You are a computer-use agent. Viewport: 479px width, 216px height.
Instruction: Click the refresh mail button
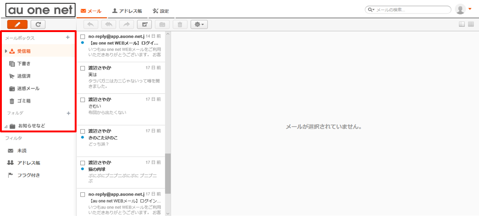coord(38,24)
